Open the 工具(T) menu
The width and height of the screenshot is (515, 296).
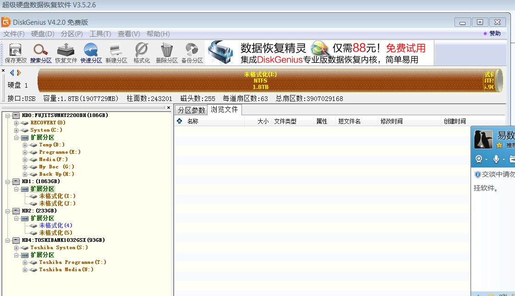click(100, 34)
